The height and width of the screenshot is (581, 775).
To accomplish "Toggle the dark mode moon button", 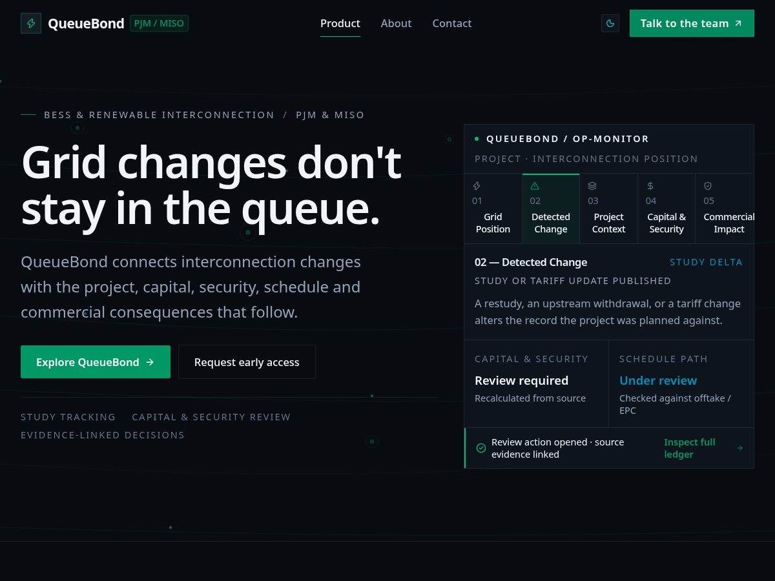I will (x=610, y=23).
